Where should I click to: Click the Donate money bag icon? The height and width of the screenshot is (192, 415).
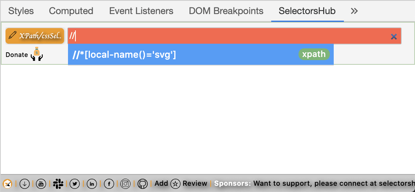click(36, 54)
